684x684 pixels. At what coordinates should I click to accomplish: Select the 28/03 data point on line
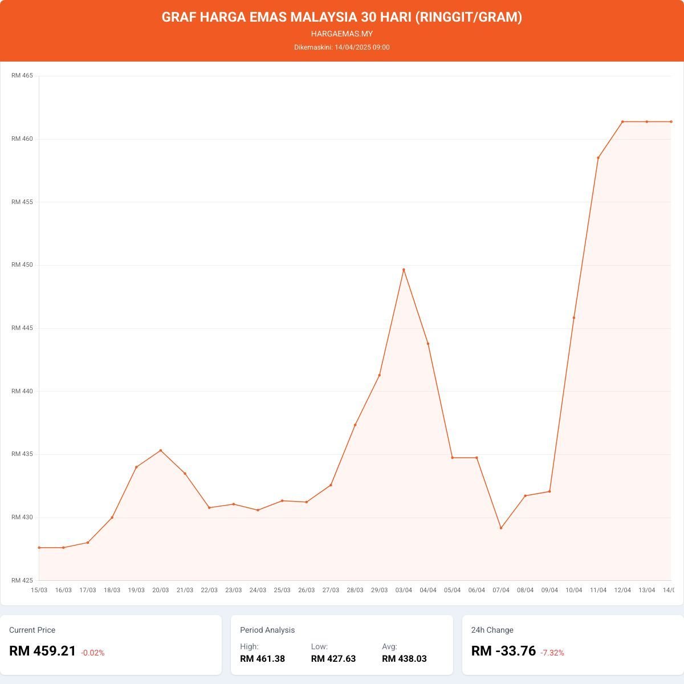(355, 425)
